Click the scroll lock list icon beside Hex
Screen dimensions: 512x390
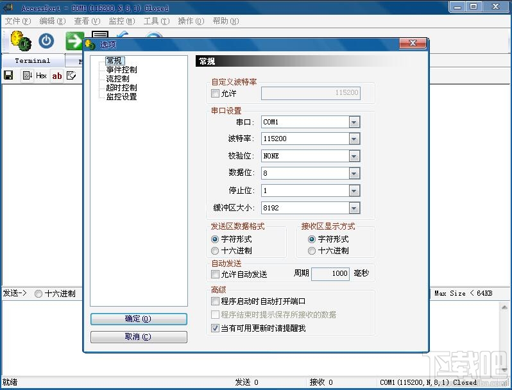27,76
